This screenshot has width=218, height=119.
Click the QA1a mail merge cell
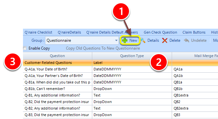(195, 69)
